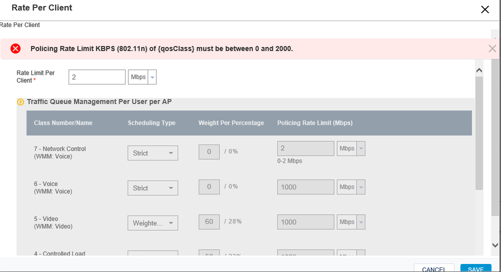
Task: Click Video weight field showing 60
Action: tap(209, 222)
